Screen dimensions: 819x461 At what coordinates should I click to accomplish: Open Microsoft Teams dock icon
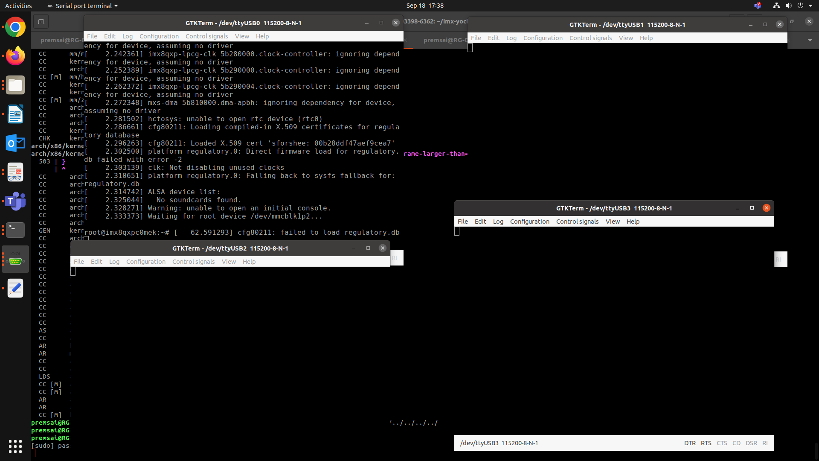(x=15, y=201)
